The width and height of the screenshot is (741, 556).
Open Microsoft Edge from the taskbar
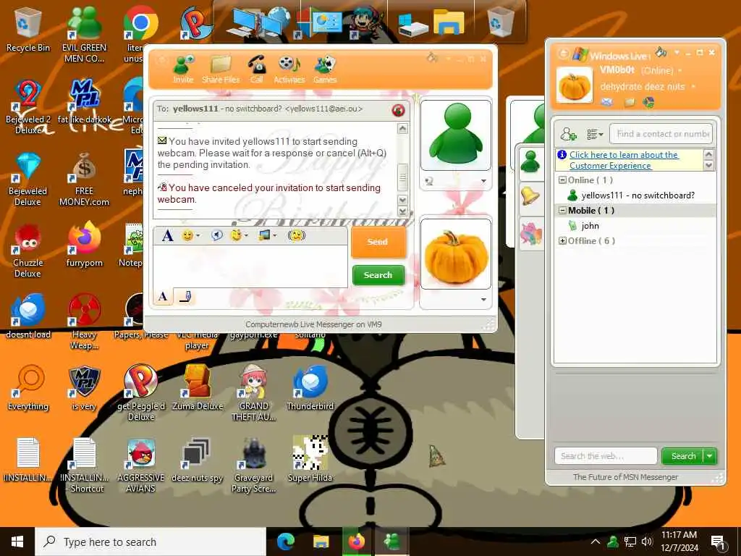pyautogui.click(x=285, y=542)
